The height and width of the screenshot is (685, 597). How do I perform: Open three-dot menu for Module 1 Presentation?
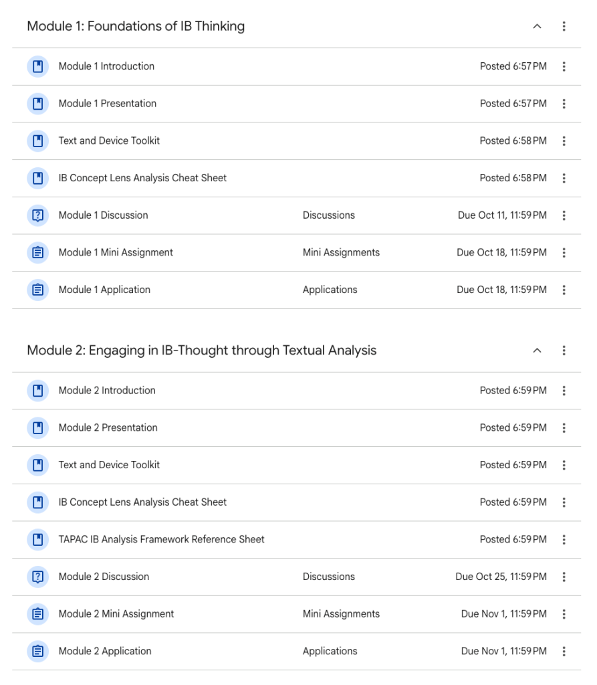point(564,104)
